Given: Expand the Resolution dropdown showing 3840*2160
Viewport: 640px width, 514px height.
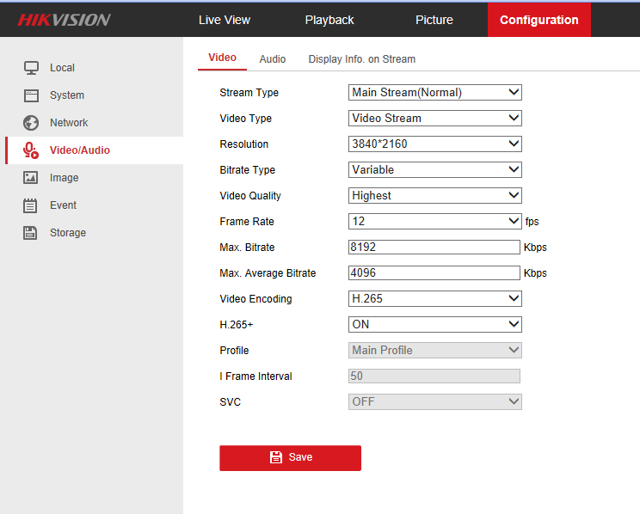Looking at the screenshot, I should [435, 144].
